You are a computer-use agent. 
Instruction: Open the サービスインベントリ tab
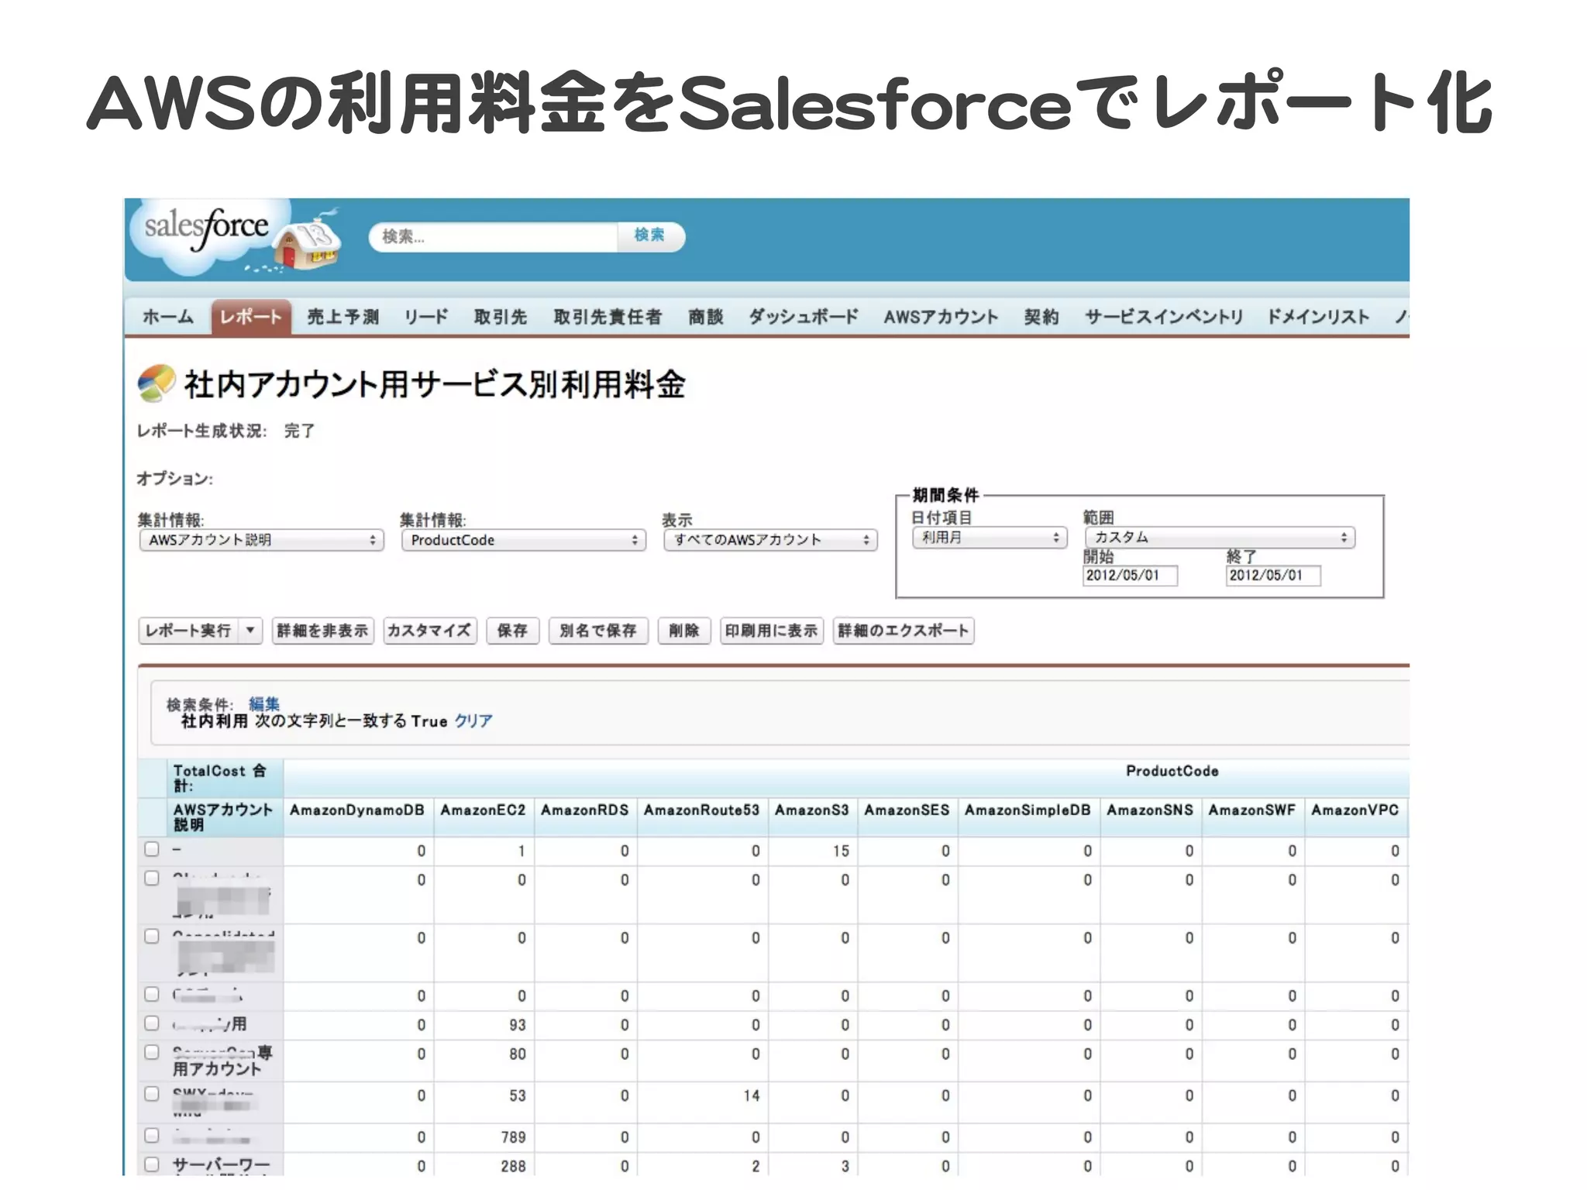1164,317
